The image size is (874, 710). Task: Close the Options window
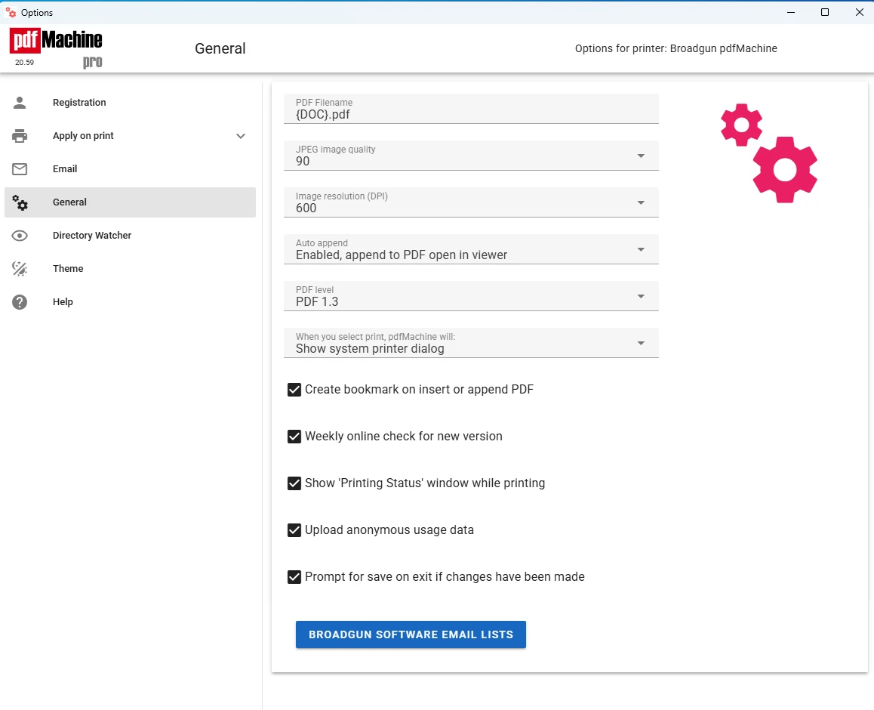(x=860, y=12)
